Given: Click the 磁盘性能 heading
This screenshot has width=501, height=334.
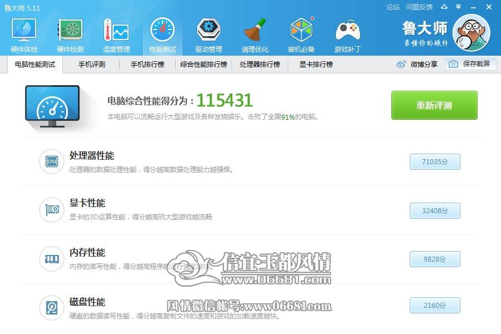Looking at the screenshot, I should tap(87, 302).
